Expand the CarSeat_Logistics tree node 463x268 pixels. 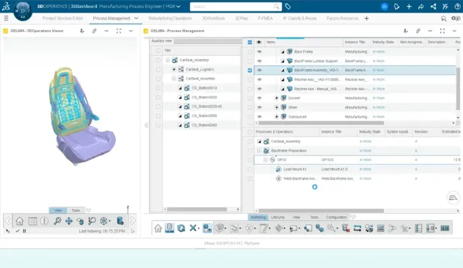(174, 69)
